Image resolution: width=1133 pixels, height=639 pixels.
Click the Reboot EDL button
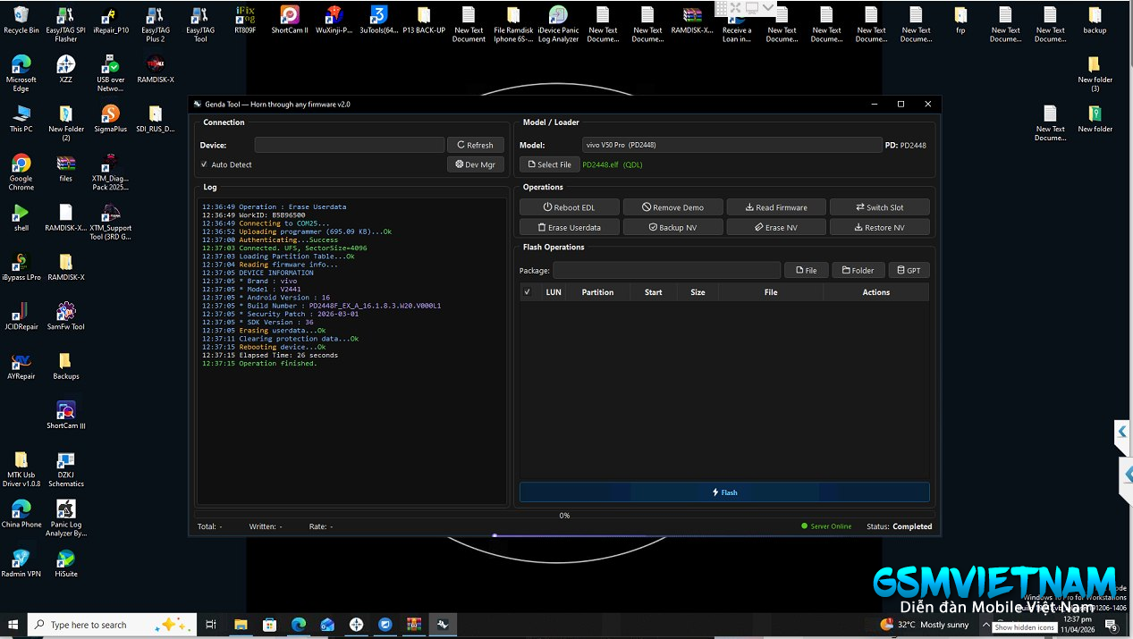tap(570, 207)
